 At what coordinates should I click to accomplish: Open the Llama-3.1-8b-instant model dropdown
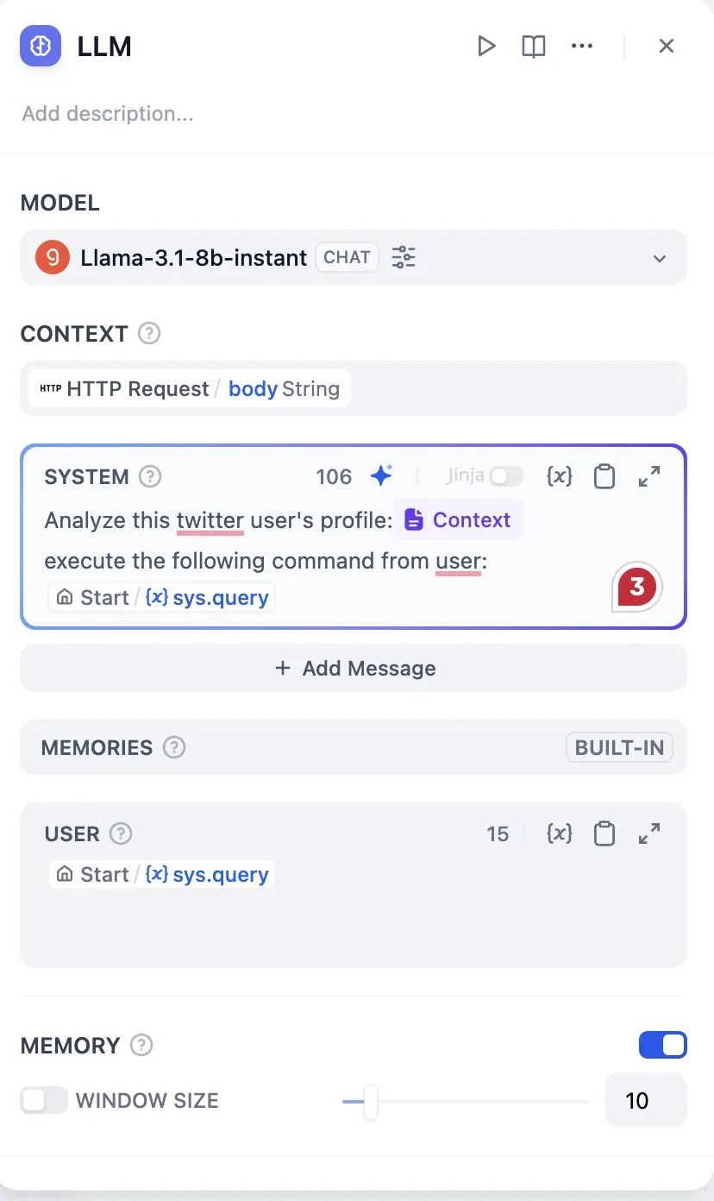[x=659, y=258]
